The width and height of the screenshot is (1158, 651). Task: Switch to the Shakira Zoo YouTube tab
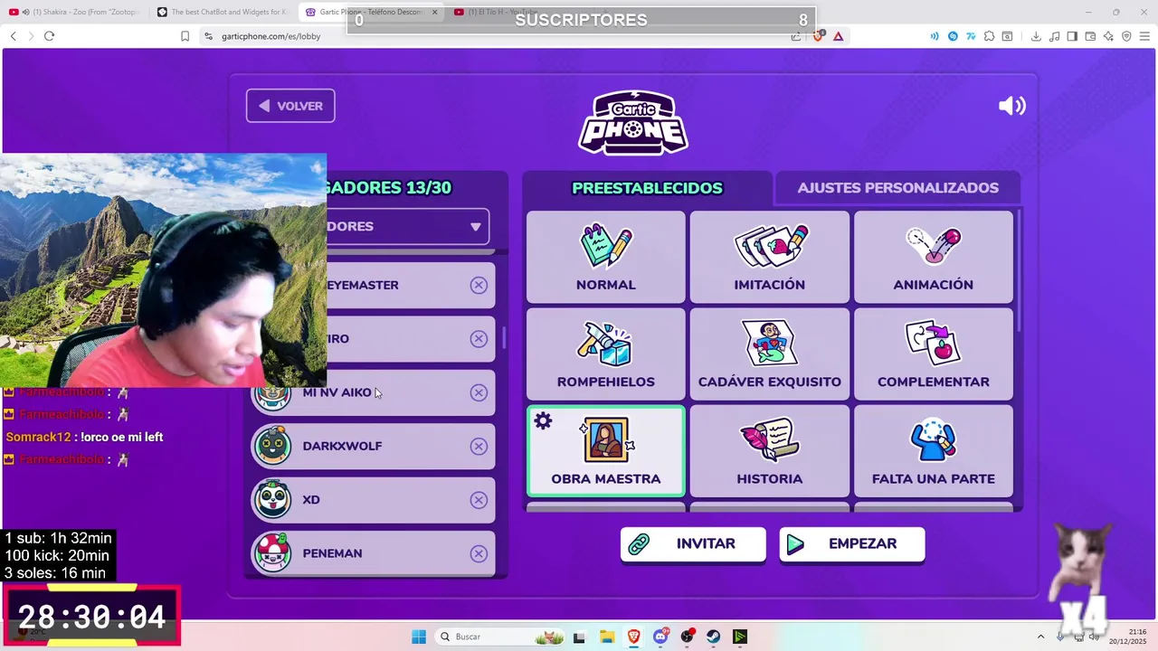point(74,12)
